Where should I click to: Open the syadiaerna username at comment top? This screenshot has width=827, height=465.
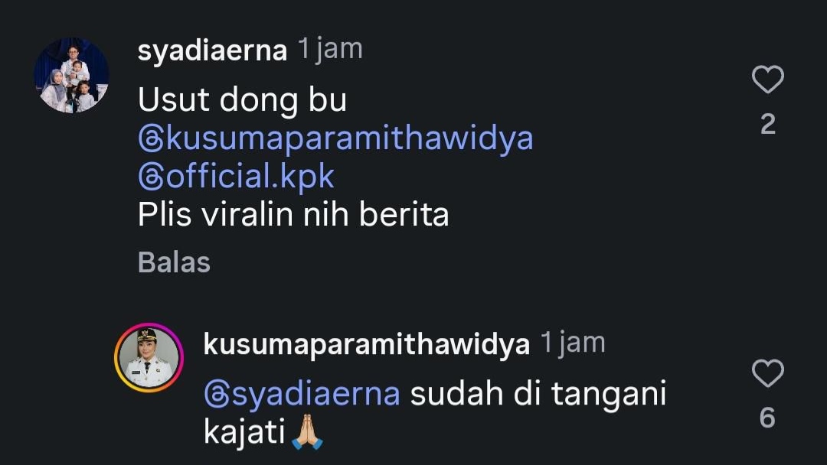click(212, 51)
